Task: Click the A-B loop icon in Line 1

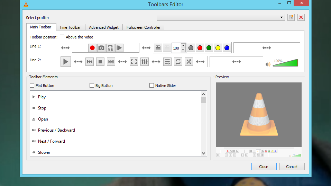Action: click(x=110, y=48)
